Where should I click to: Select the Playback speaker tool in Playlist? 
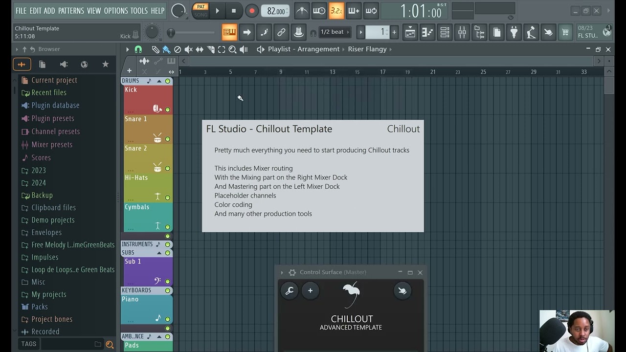pos(244,49)
